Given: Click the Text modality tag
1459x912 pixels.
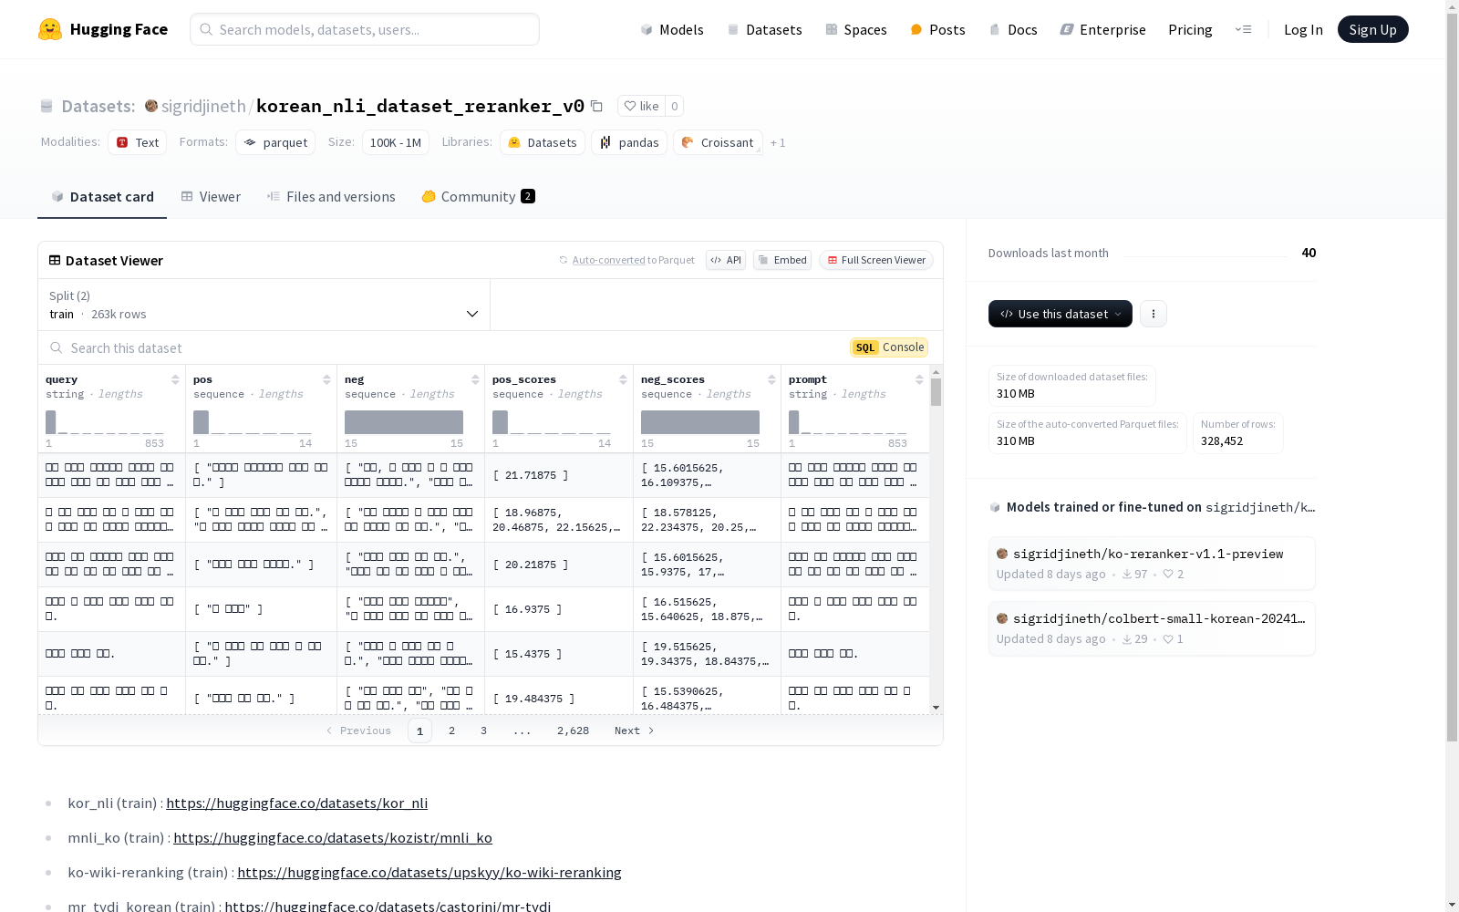Looking at the screenshot, I should 138,142.
